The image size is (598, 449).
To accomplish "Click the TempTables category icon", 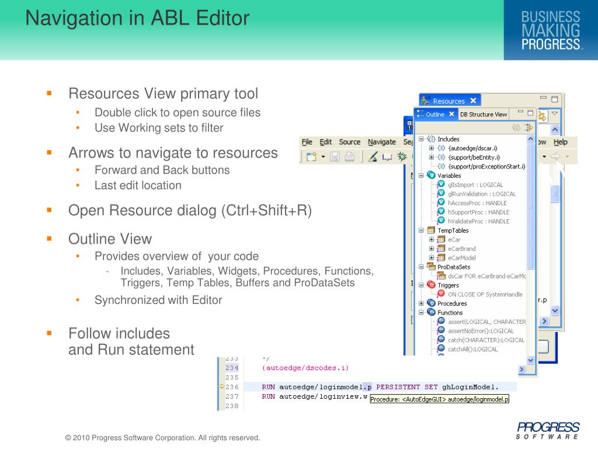I will point(432,230).
